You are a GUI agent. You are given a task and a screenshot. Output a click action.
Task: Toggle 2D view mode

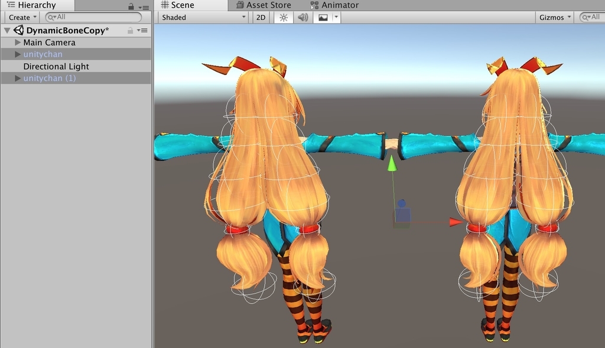(261, 17)
